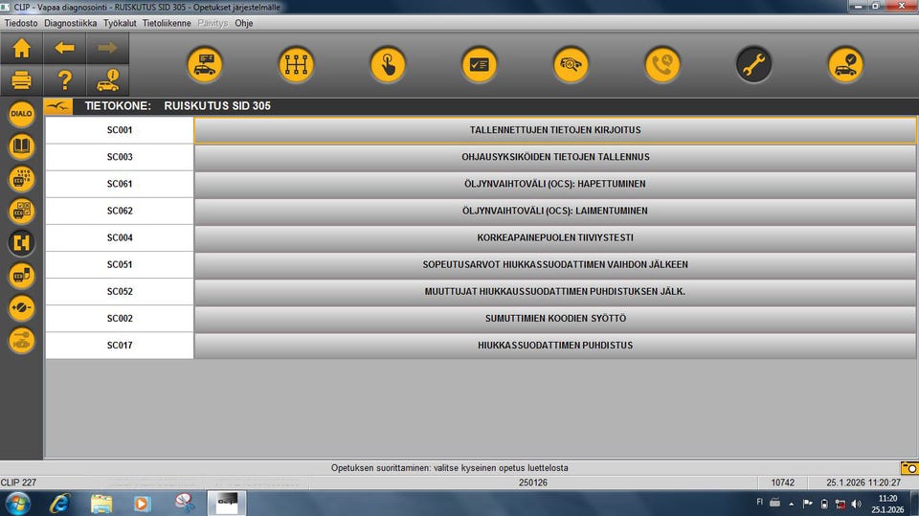Click the SC001 code cell
The image size is (919, 516).
point(120,130)
